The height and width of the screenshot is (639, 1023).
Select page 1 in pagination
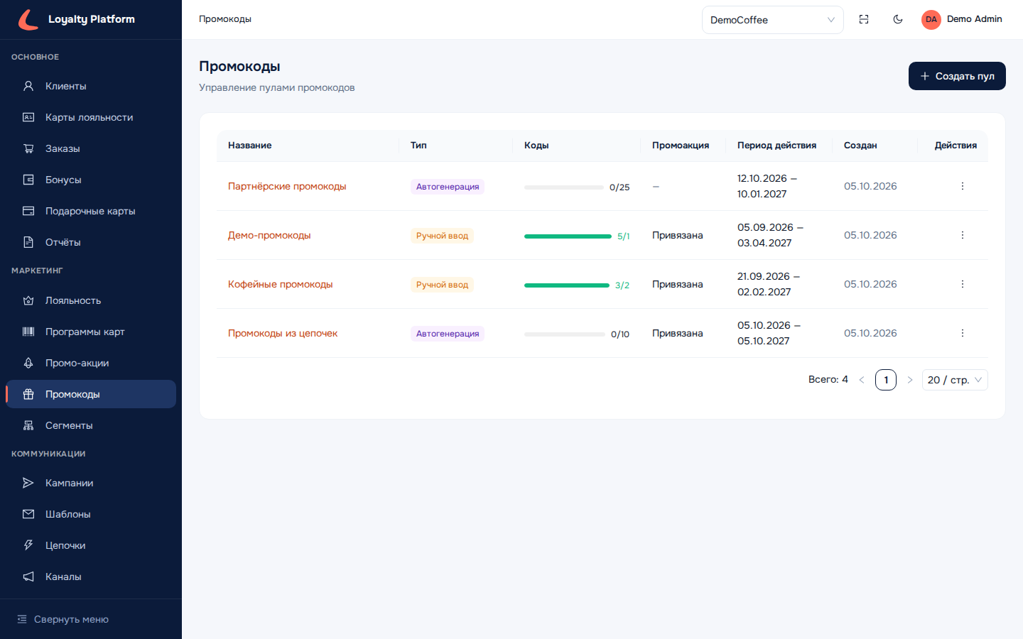(886, 380)
